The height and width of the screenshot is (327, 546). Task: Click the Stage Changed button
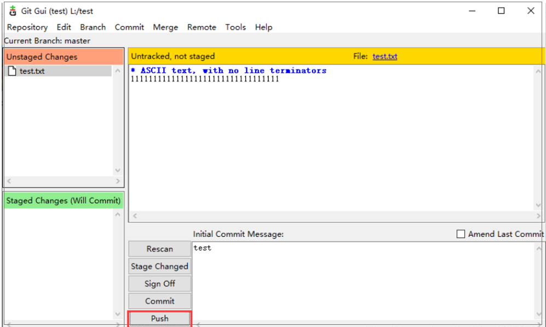tap(159, 266)
